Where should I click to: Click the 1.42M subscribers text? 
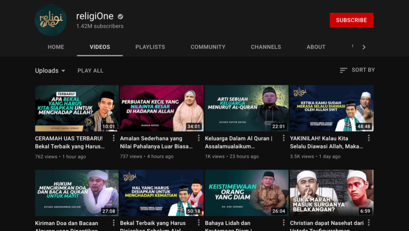100,26
